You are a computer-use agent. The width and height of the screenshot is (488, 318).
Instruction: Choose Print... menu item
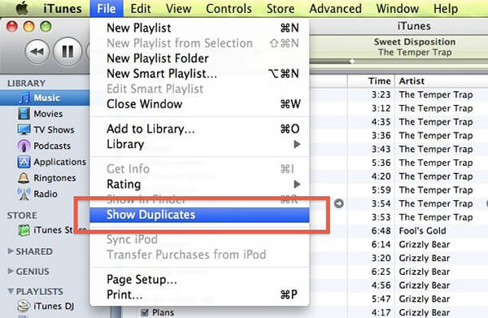coord(199,294)
